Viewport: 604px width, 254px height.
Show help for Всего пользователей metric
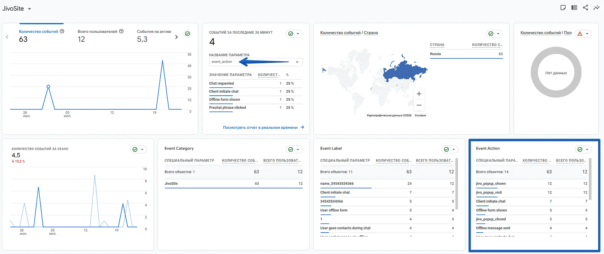(x=121, y=31)
